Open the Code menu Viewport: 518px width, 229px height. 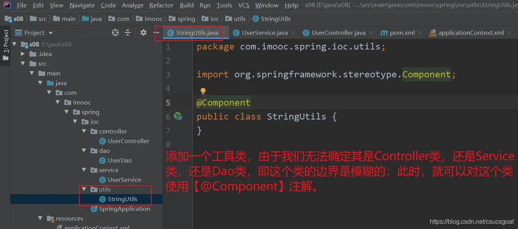click(x=108, y=5)
